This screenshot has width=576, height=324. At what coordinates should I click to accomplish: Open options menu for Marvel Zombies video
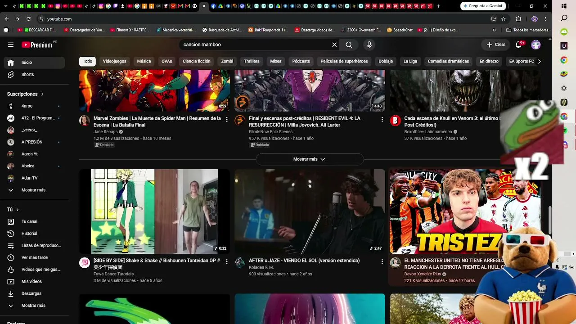tap(226, 119)
